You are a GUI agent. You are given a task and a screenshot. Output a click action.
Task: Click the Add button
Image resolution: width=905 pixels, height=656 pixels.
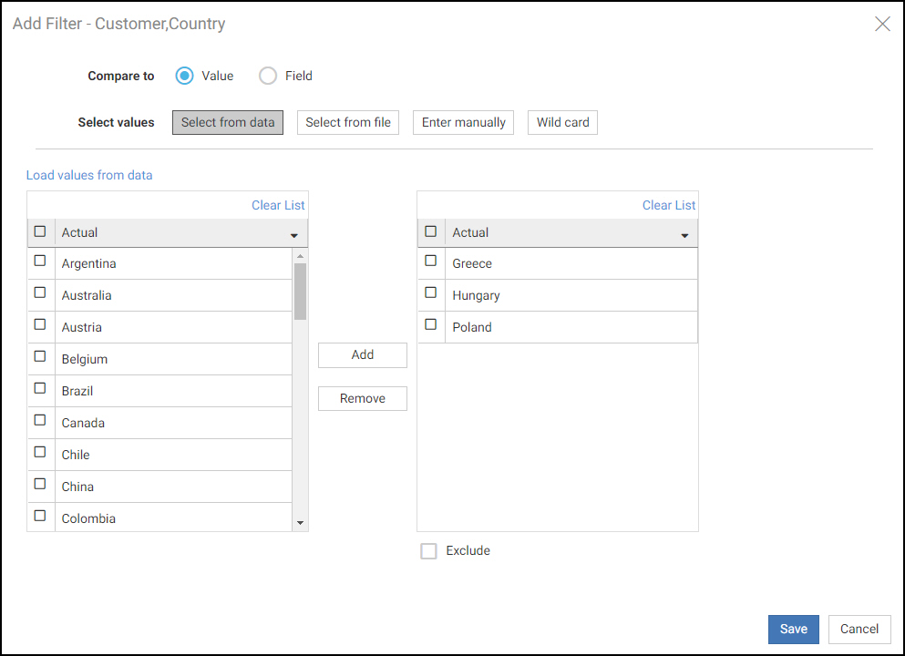[362, 355]
